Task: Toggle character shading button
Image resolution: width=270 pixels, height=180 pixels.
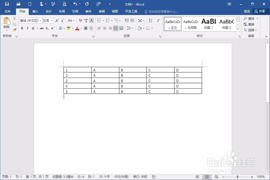Action: point(86,28)
